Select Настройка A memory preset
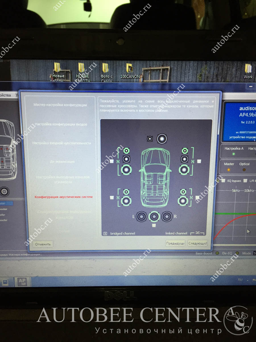 click(x=234, y=151)
